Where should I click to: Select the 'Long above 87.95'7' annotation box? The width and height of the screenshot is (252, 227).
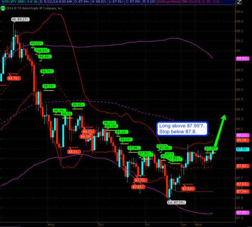[182, 129]
